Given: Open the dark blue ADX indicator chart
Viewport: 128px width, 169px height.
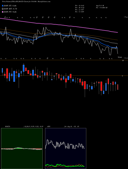Looking at the screenshot, I should (66, 149).
